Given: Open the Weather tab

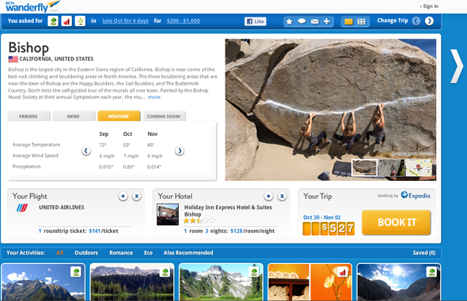Looking at the screenshot, I should (x=119, y=116).
